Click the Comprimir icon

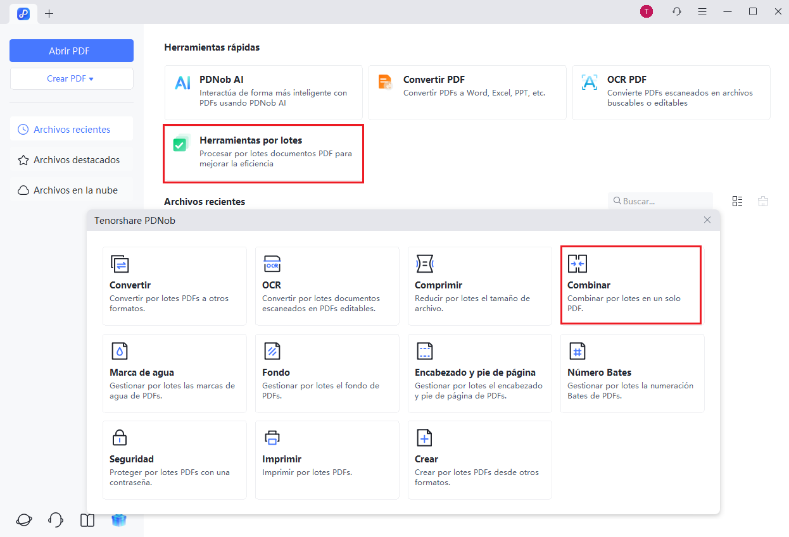pos(424,264)
